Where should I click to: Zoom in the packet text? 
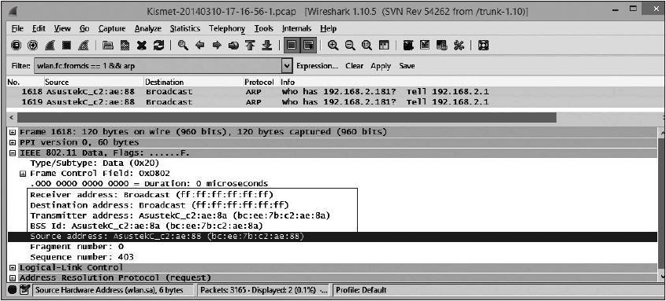(333, 46)
